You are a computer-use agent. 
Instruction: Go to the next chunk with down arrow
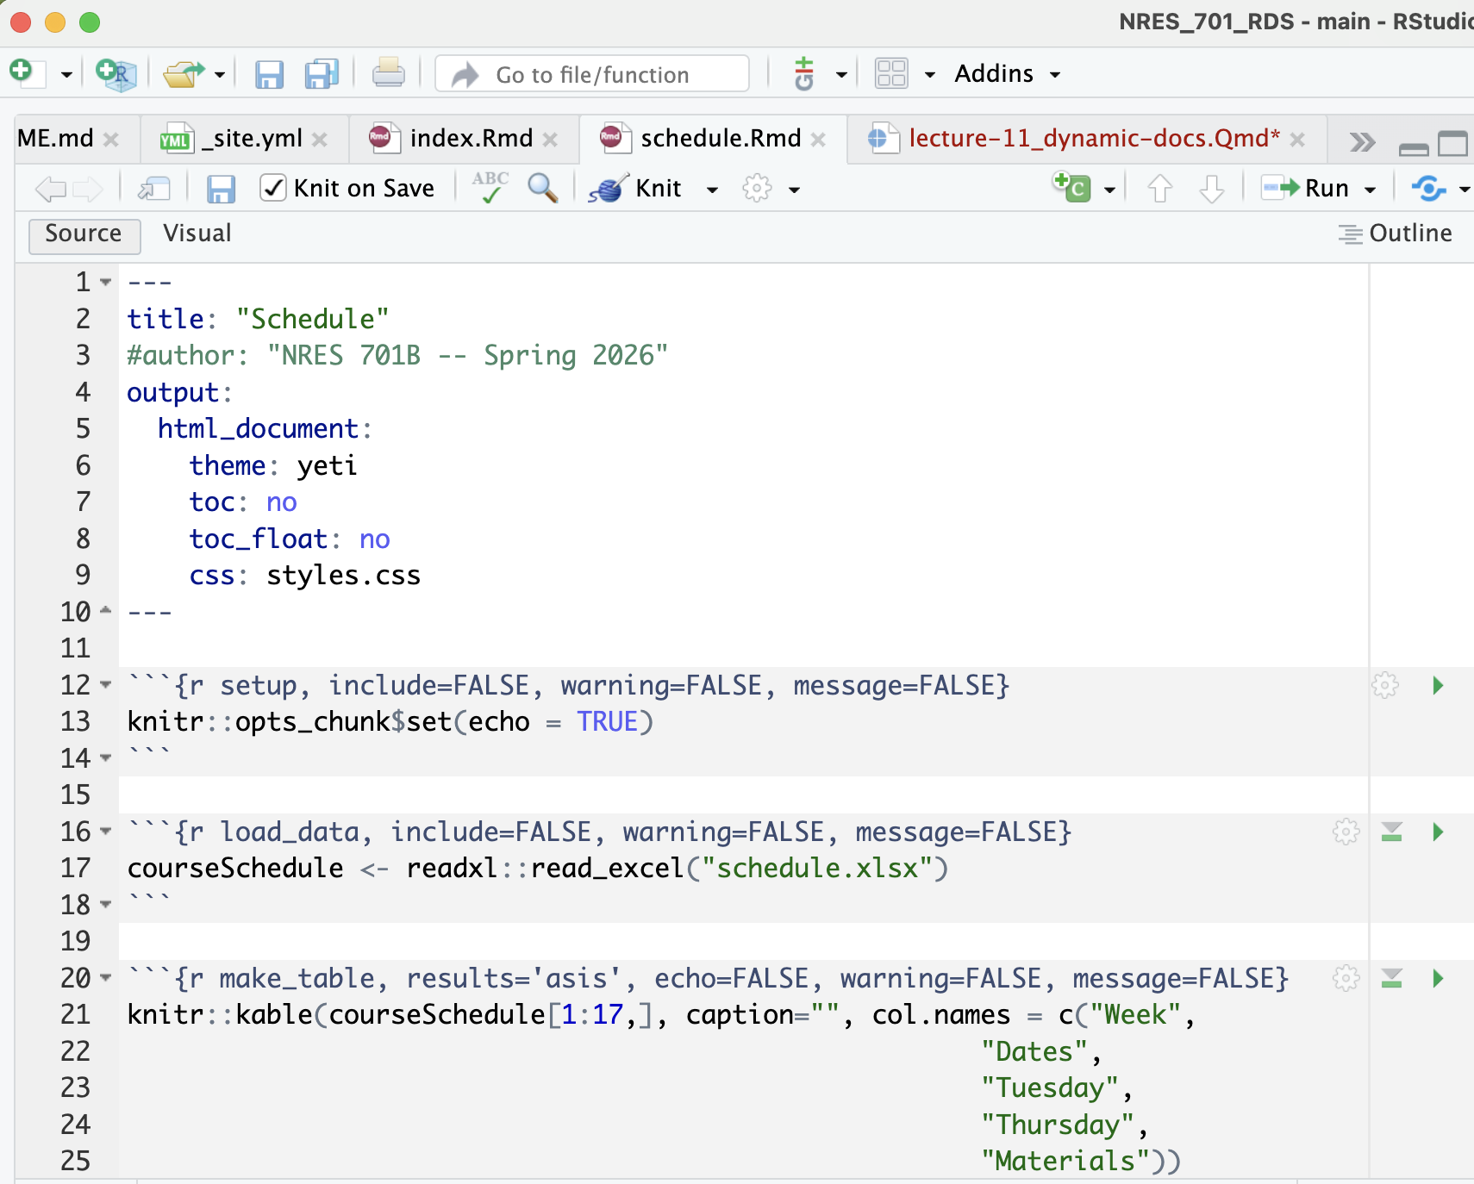[x=1212, y=188]
